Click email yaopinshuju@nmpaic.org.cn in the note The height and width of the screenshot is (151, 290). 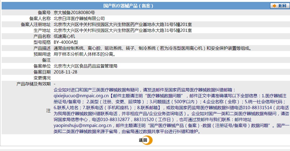point(83,126)
